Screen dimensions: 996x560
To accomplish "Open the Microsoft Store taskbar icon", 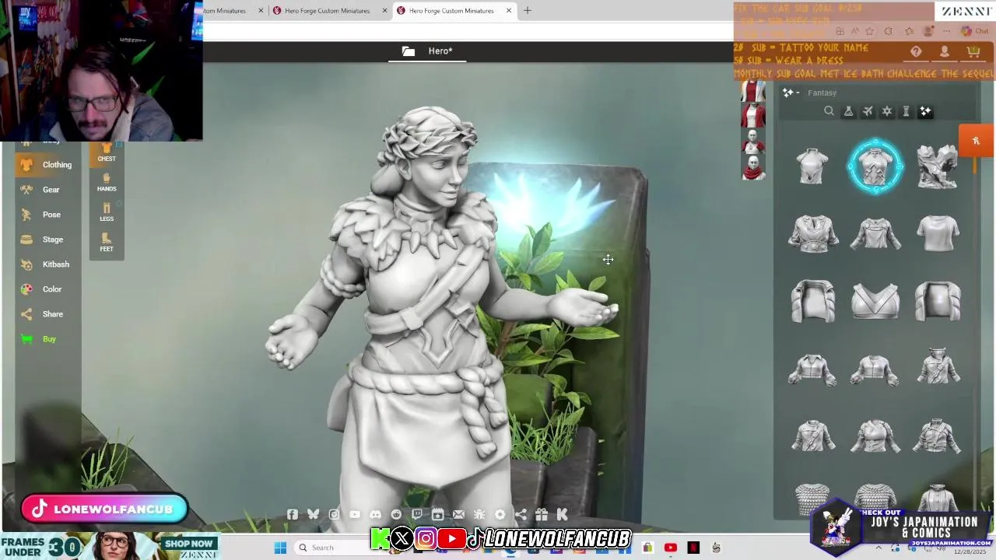I will click(x=647, y=548).
